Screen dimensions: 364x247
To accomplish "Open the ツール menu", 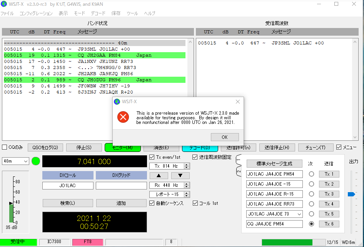I will 132,13.
